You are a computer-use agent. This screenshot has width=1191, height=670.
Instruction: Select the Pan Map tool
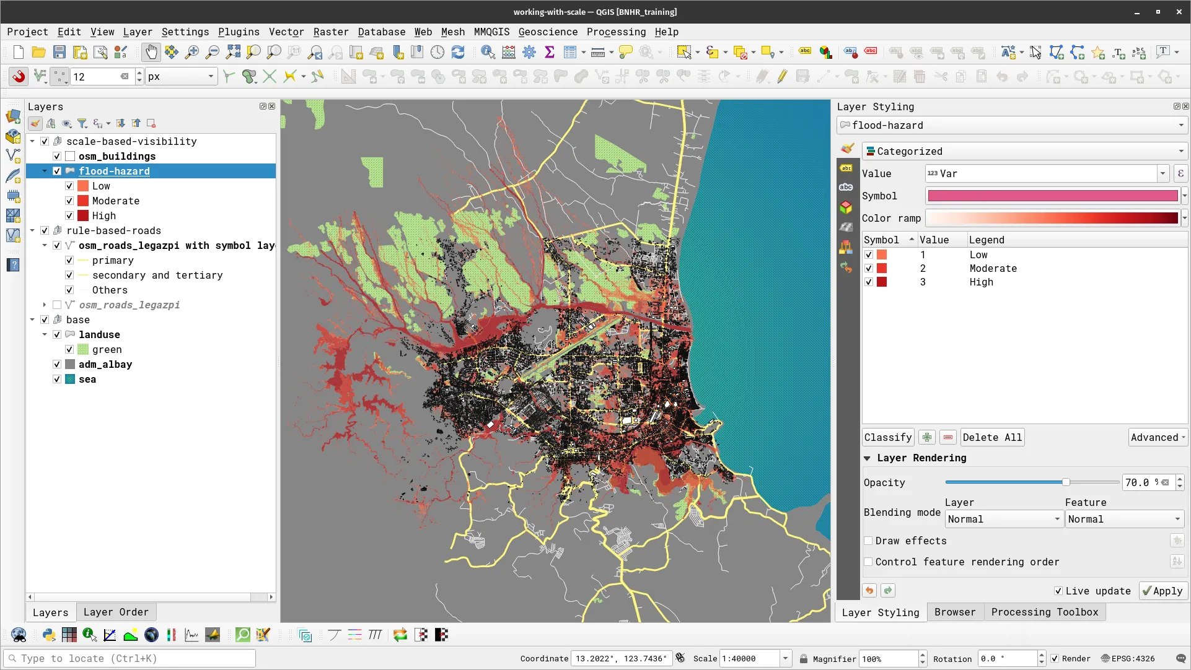click(151, 52)
